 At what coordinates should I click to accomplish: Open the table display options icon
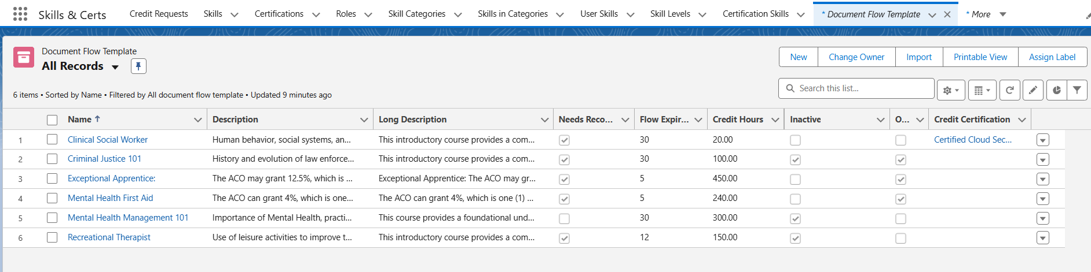[x=982, y=90]
